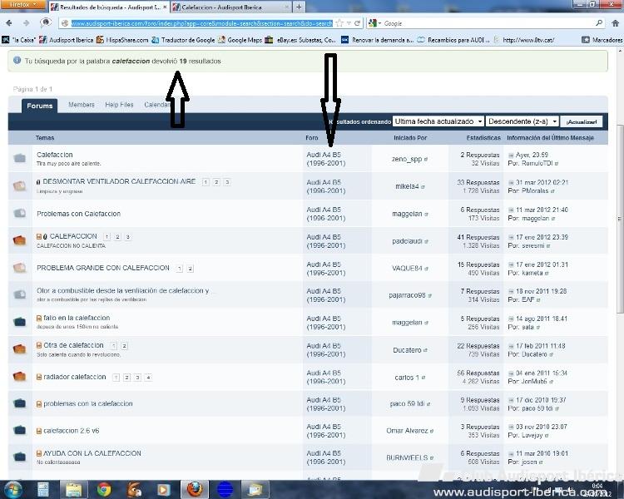The height and width of the screenshot is (499, 624).
Task: Open the Audisport Iberica bookmark
Action: click(x=66, y=40)
